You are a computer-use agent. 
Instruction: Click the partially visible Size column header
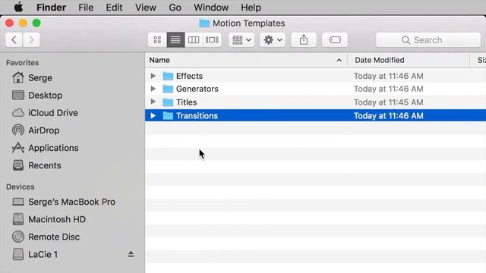(x=481, y=60)
